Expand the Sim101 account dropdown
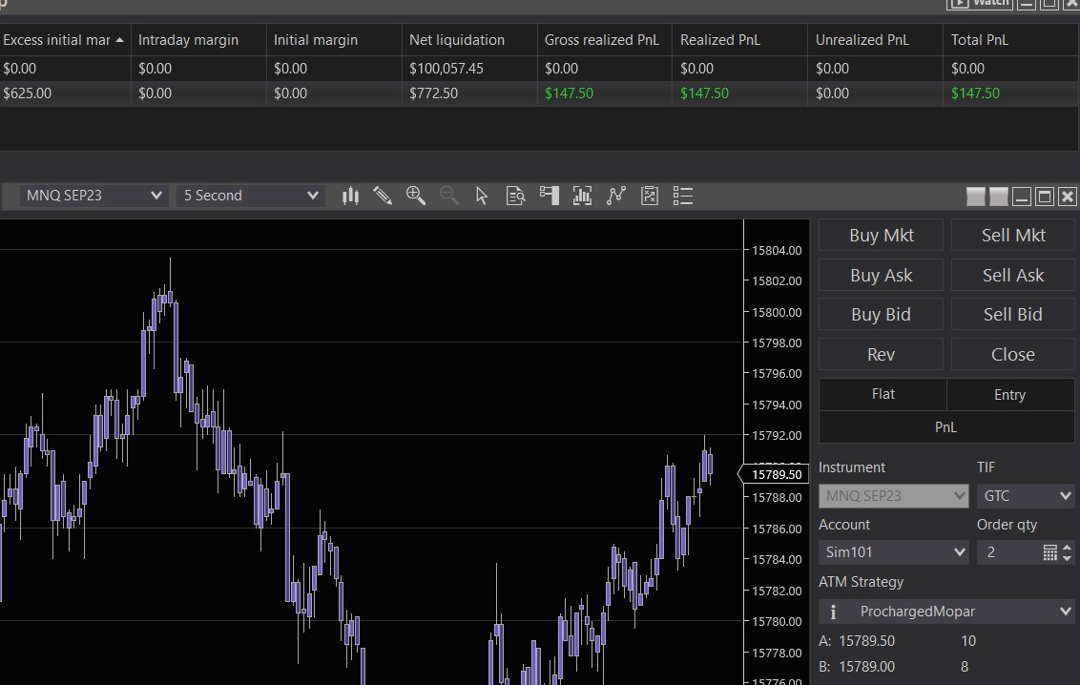Image resolution: width=1080 pixels, height=685 pixels. point(893,552)
